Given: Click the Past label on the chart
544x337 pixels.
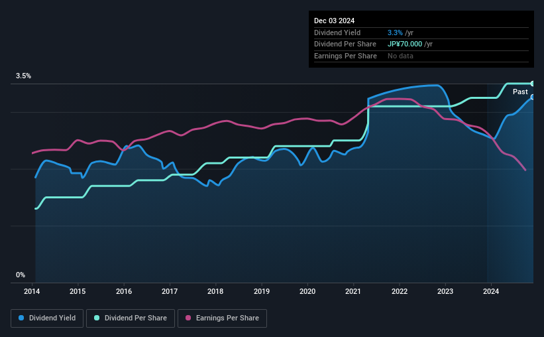Looking at the screenshot, I should tap(520, 92).
